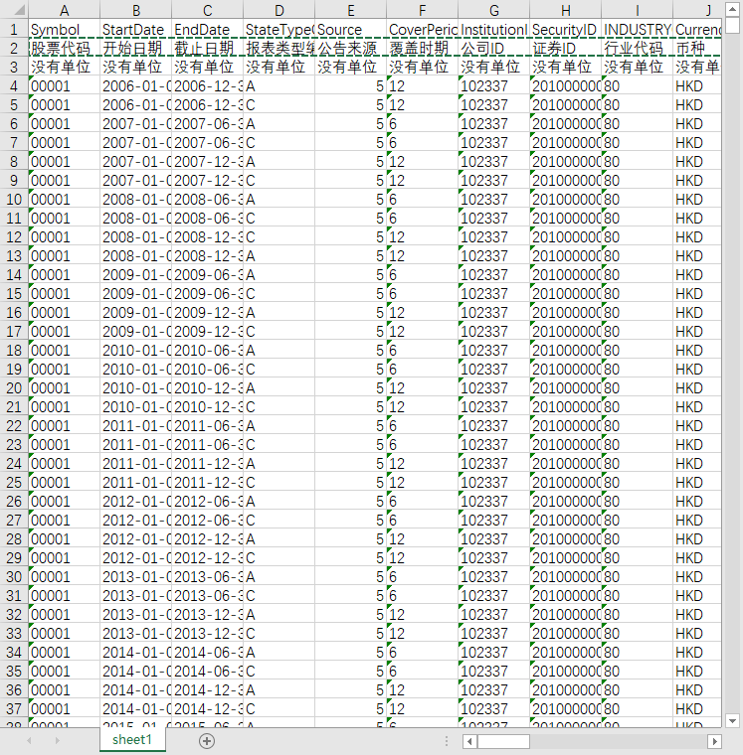Screen dimensions: 743x755
Task: Click HKD cell in row 37
Action: 697,708
